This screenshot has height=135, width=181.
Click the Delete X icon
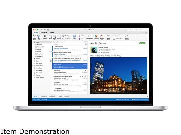[45, 36]
